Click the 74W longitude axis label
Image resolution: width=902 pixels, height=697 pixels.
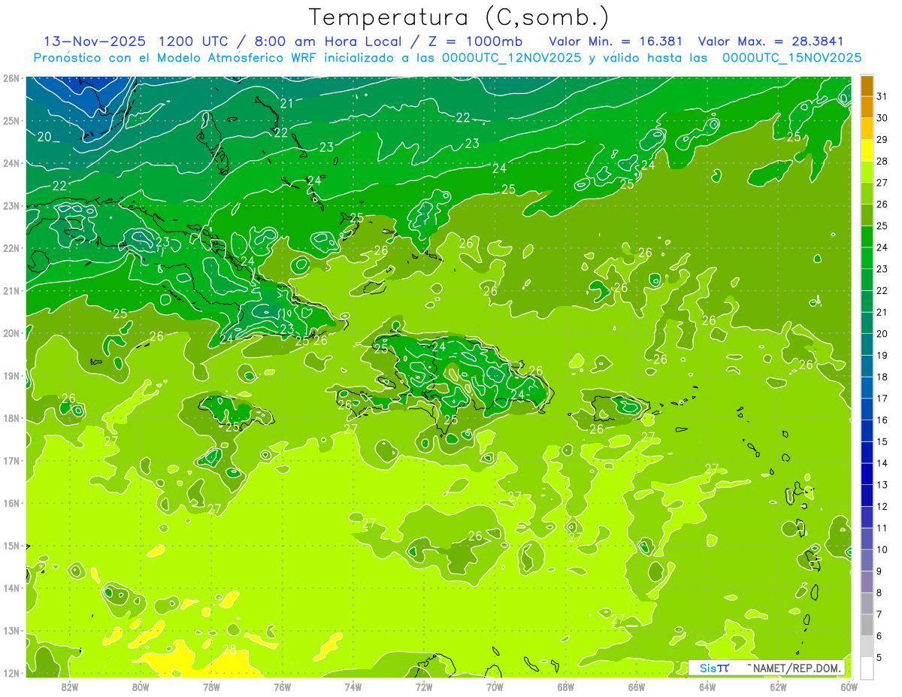pyautogui.click(x=353, y=686)
